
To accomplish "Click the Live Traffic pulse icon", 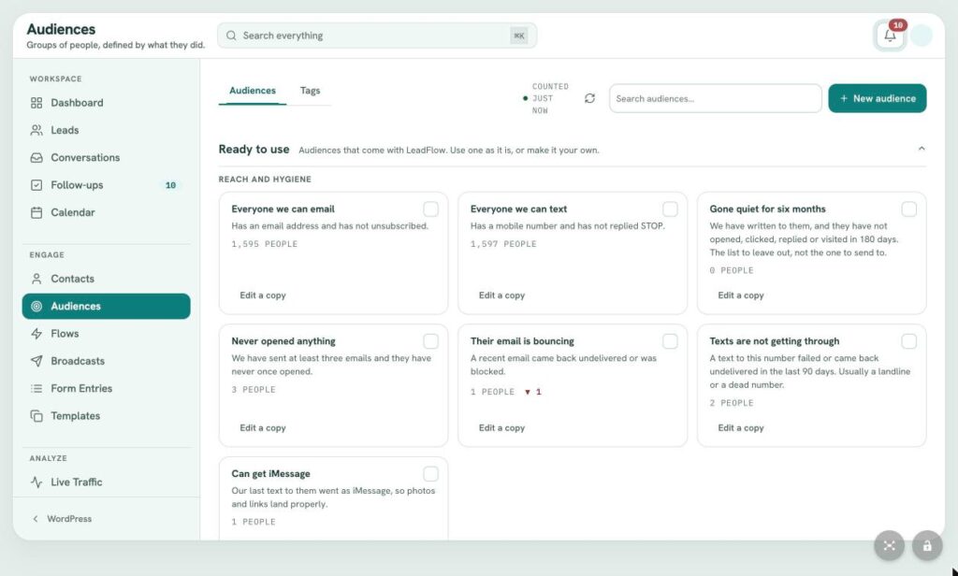I will (36, 482).
